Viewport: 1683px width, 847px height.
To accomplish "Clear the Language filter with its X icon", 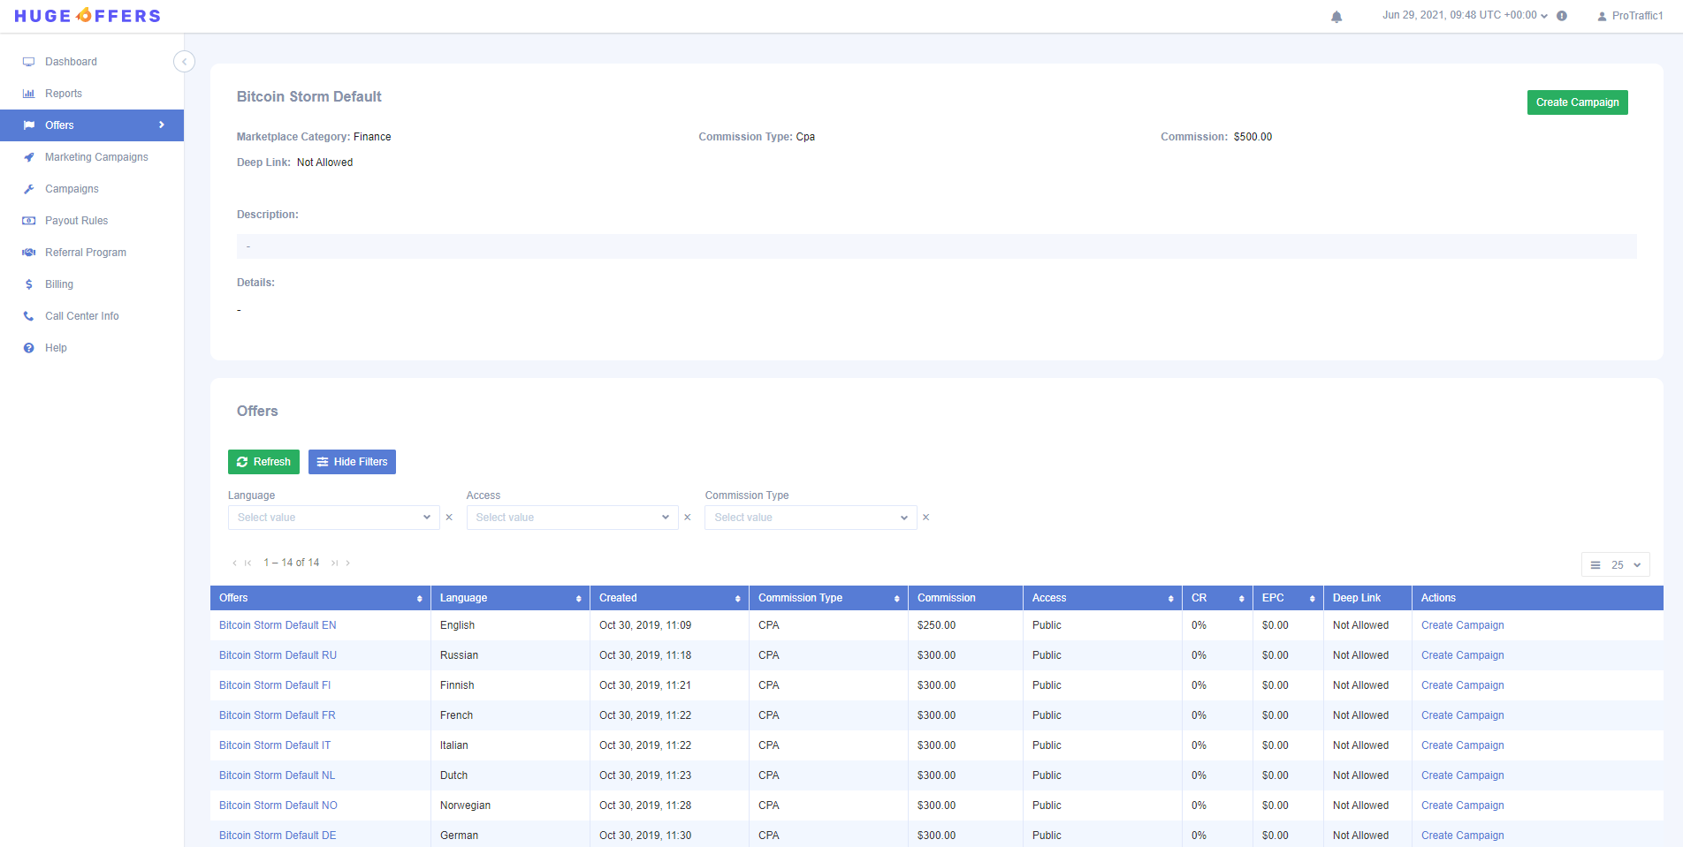I will 449,518.
